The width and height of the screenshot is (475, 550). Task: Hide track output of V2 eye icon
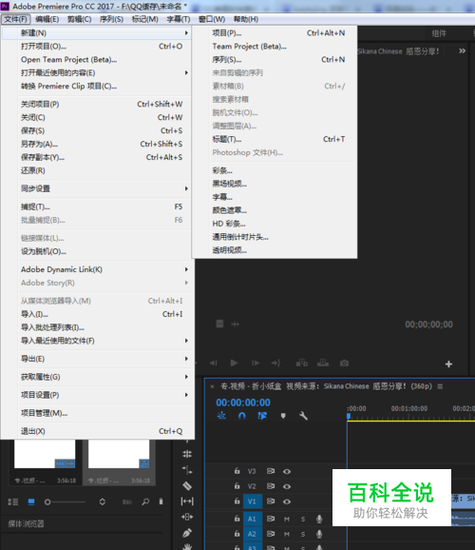click(287, 486)
